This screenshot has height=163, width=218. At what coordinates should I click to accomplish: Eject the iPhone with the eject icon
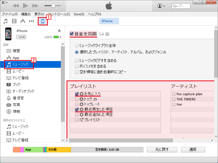pyautogui.click(x=59, y=31)
